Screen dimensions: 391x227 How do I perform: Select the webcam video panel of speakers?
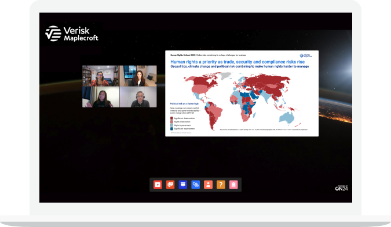click(119, 86)
